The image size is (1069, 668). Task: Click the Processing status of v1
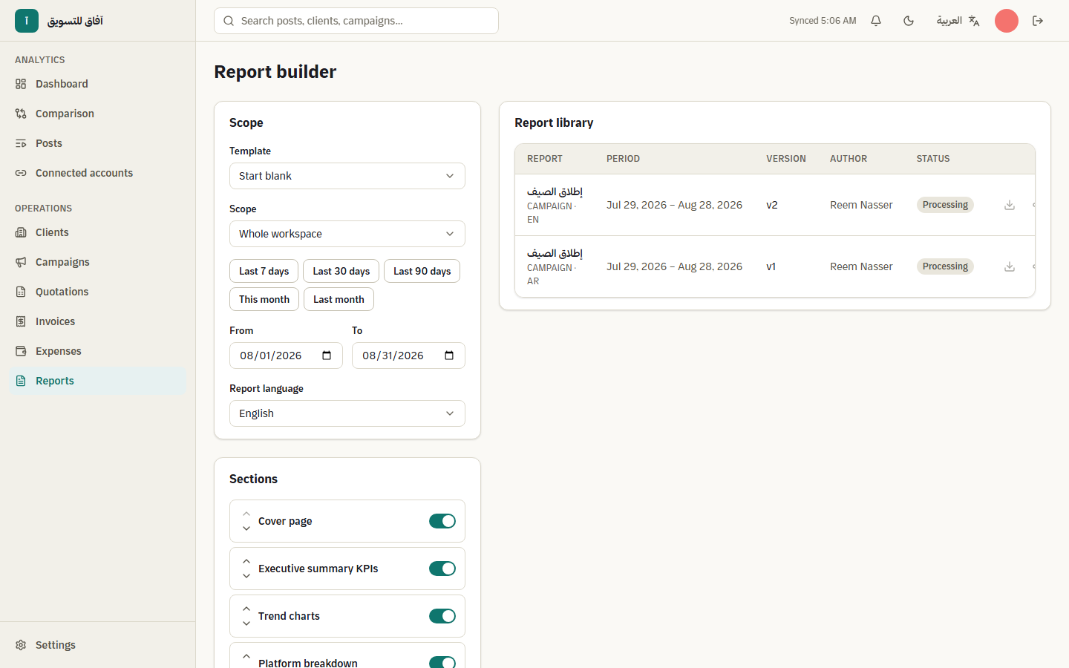945,266
